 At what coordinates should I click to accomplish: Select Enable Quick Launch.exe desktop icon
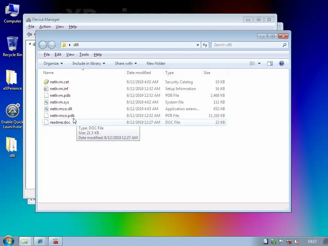[x=12, y=116]
